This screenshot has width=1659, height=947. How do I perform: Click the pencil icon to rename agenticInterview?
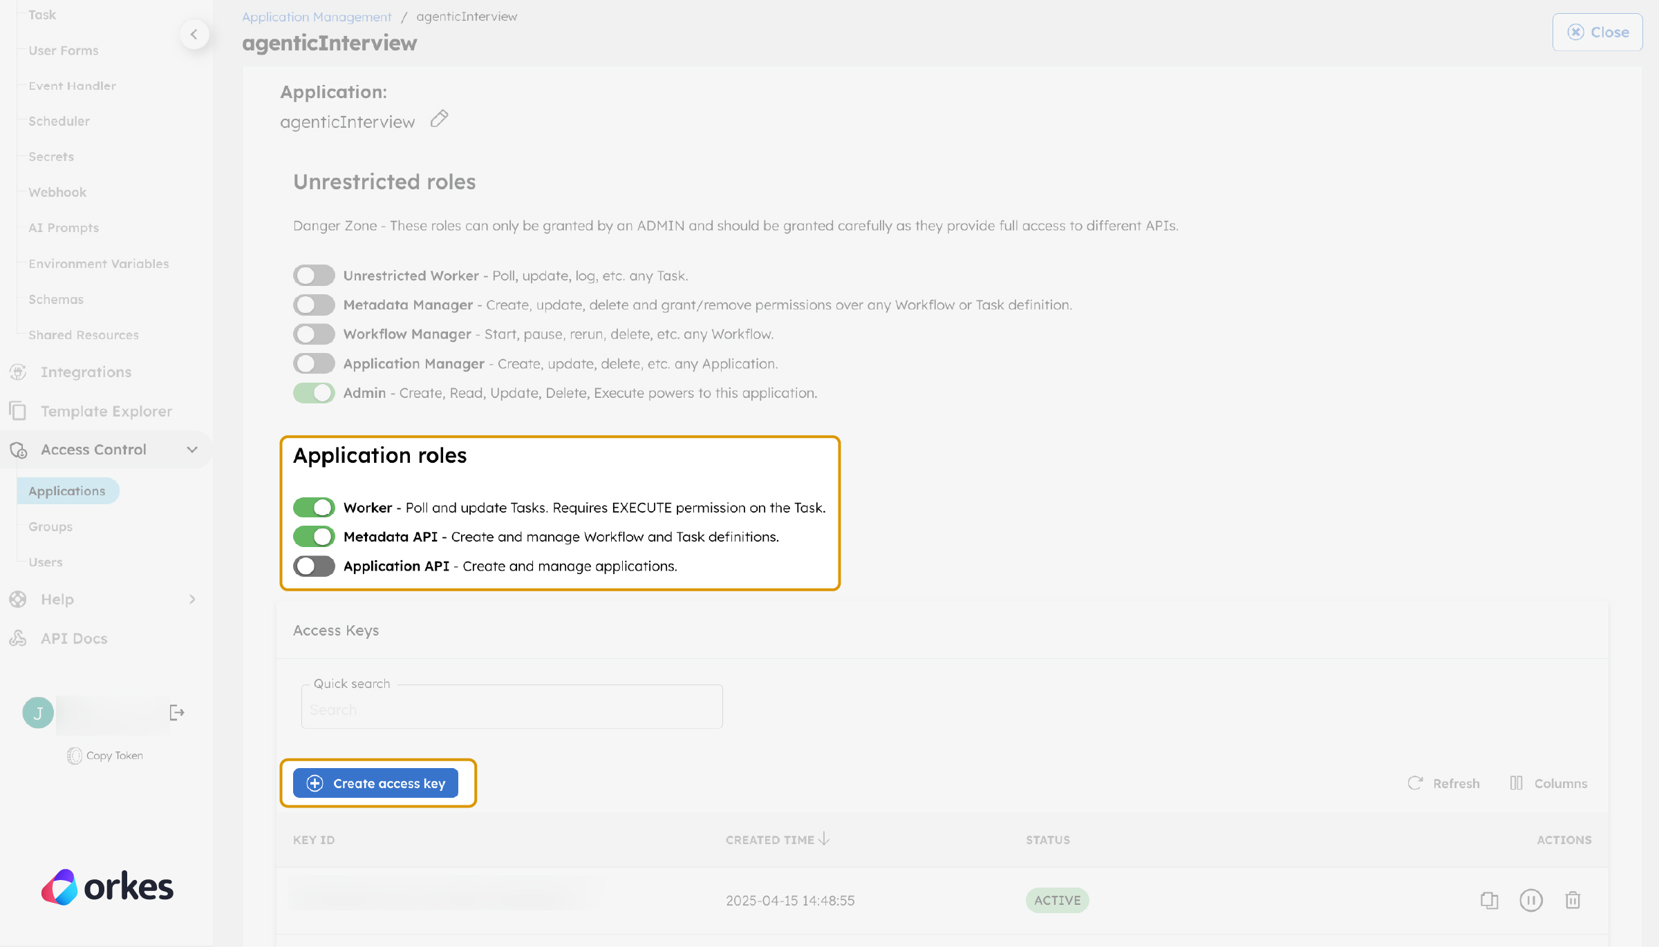click(x=440, y=119)
